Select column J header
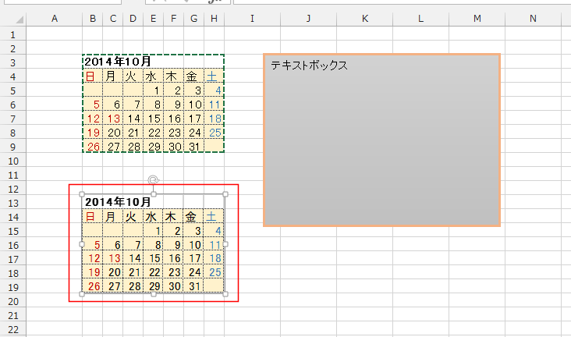The image size is (571, 337). [x=308, y=19]
